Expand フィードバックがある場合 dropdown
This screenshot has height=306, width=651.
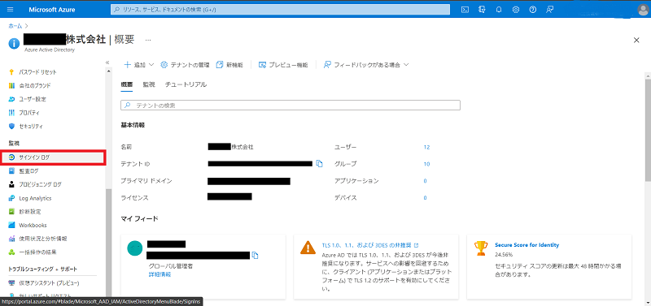(366, 65)
